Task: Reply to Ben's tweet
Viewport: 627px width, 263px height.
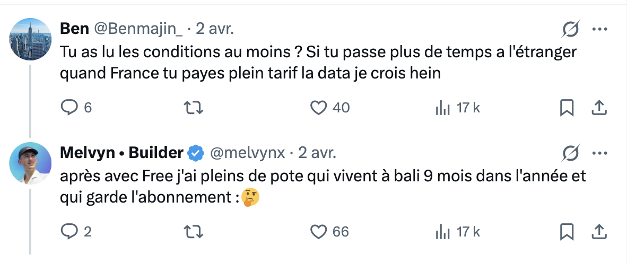Action: tap(69, 108)
